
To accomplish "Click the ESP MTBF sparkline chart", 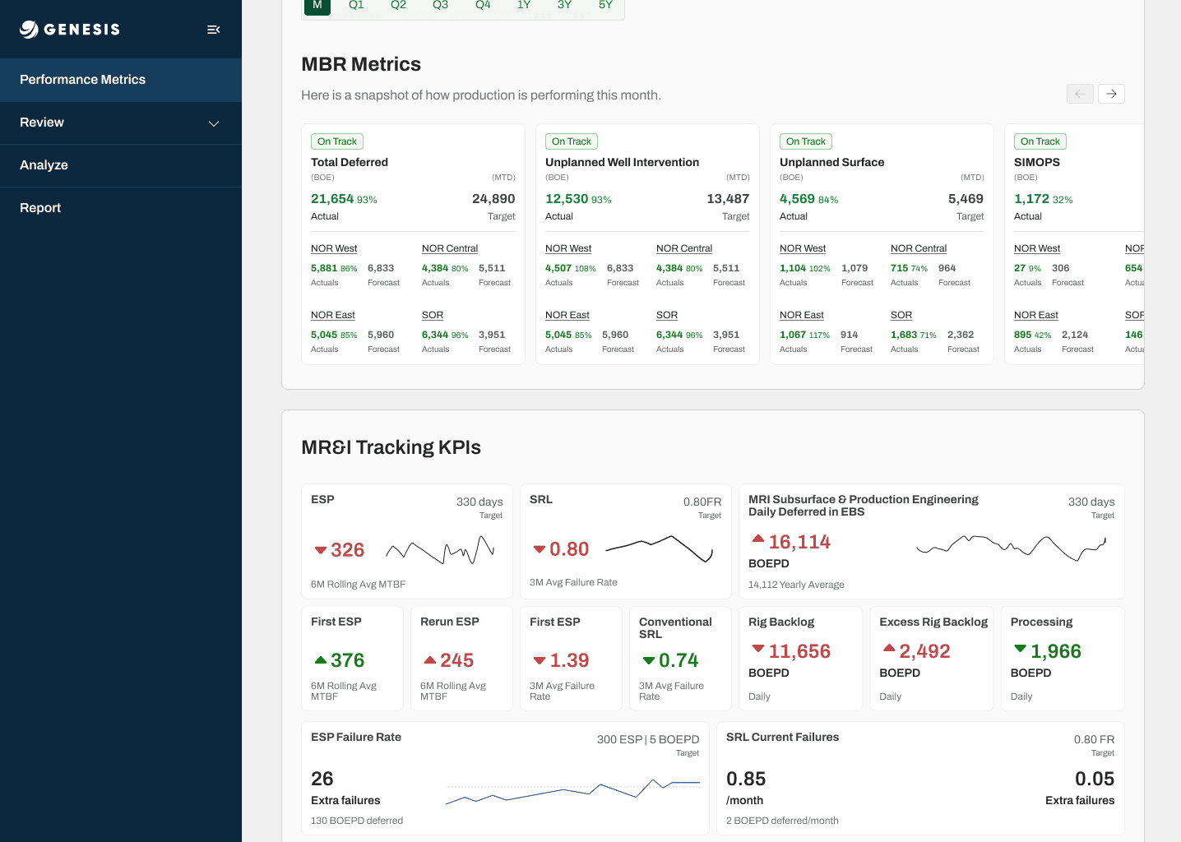I will 440,550.
